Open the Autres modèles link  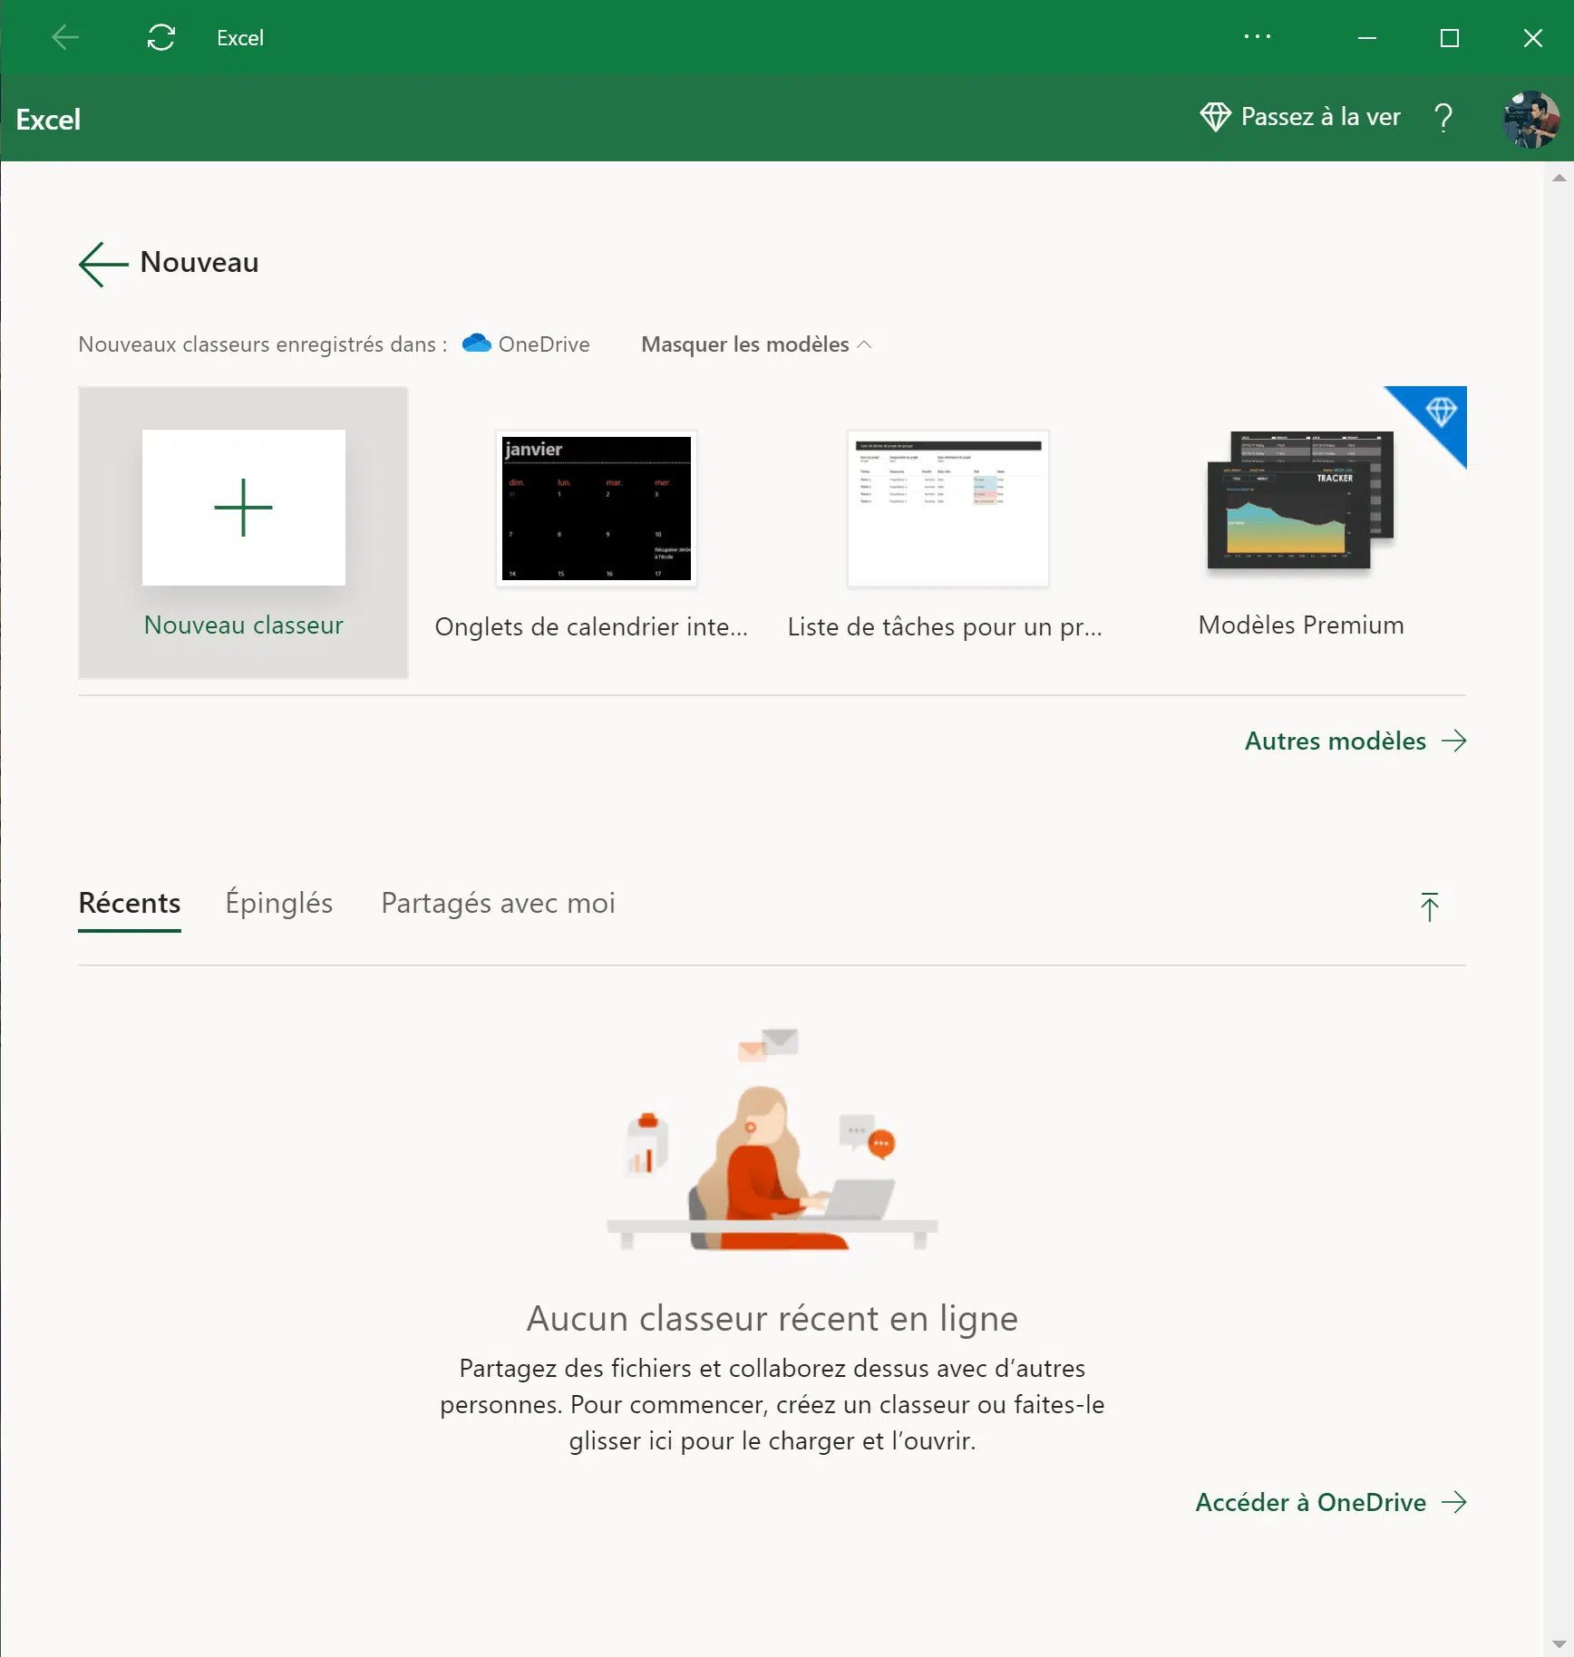click(1355, 741)
